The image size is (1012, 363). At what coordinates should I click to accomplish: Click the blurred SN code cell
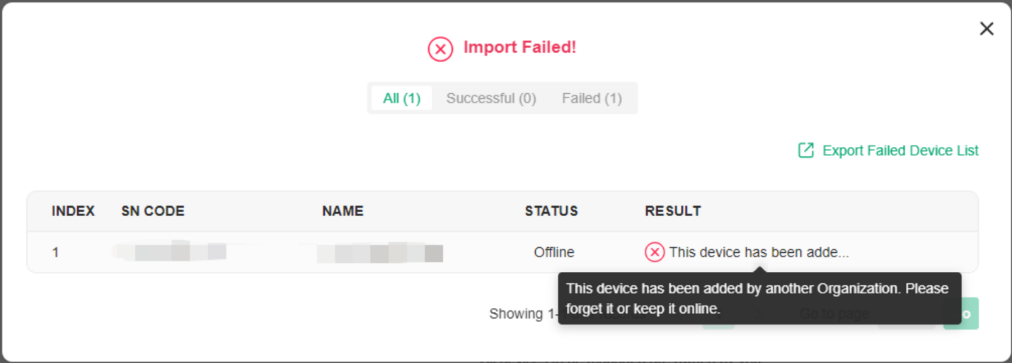coord(172,251)
